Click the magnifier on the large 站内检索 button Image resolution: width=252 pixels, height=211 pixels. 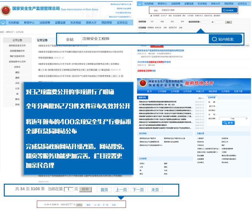tap(215, 39)
